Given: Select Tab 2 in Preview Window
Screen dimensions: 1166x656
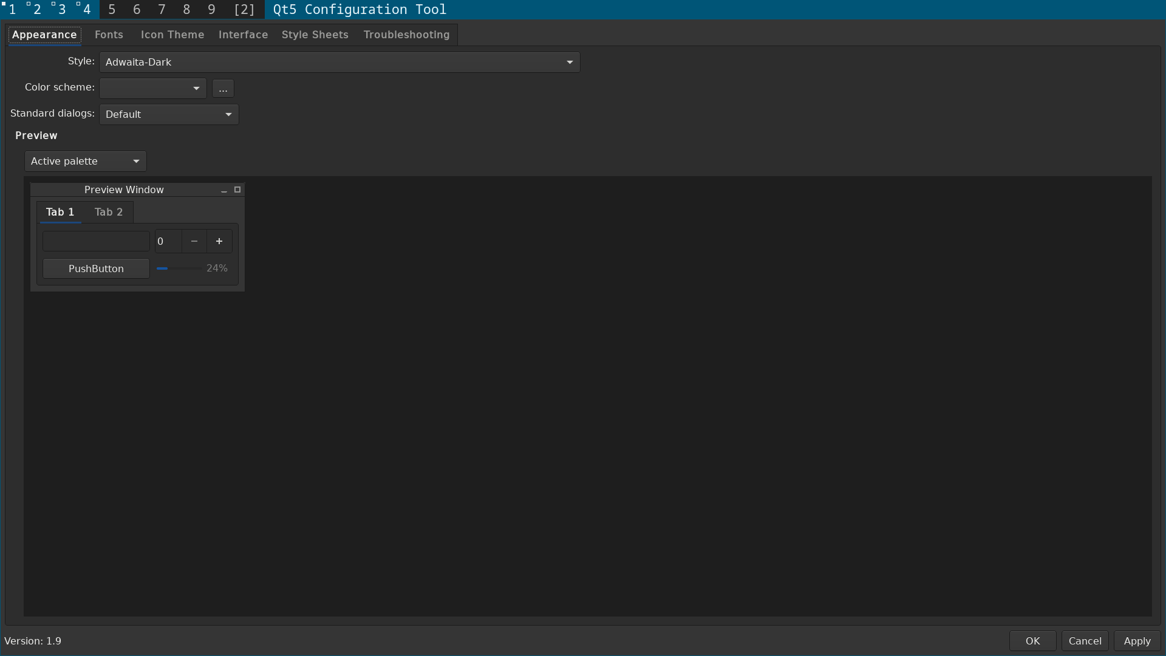Looking at the screenshot, I should point(109,212).
